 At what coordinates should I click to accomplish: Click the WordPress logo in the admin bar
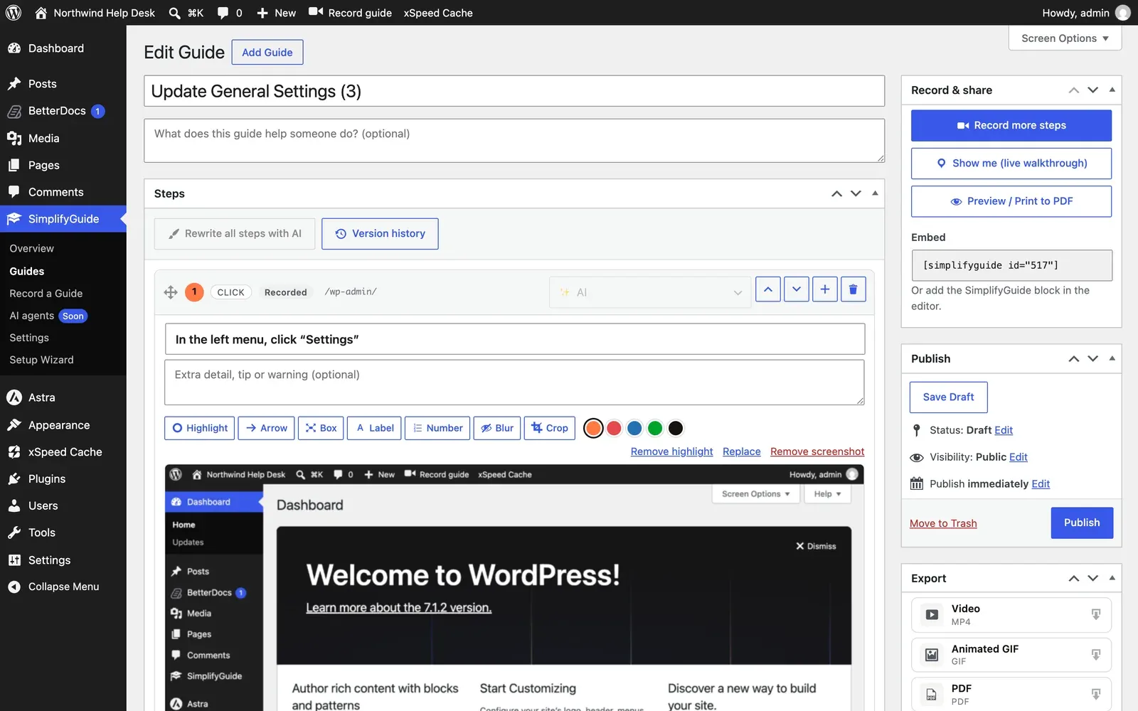click(x=14, y=13)
